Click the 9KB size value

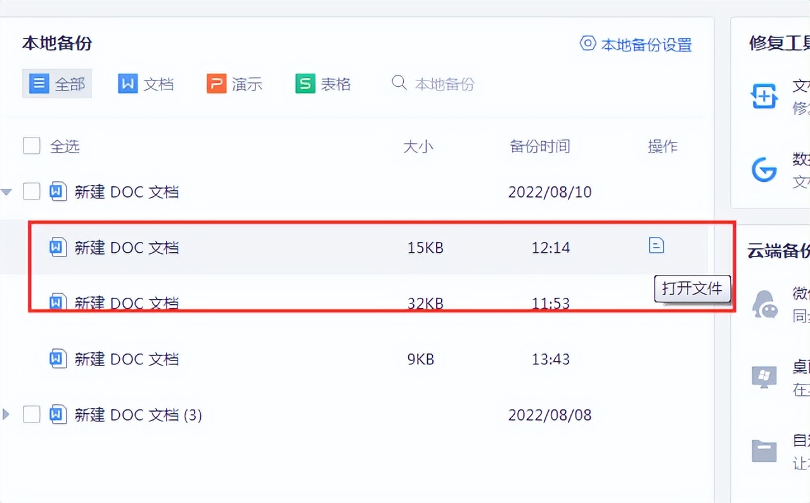[421, 359]
